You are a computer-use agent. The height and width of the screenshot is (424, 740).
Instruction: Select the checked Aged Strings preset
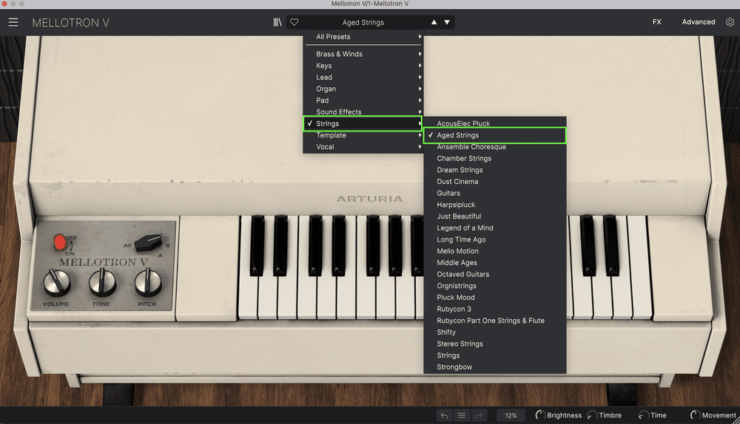tap(494, 135)
